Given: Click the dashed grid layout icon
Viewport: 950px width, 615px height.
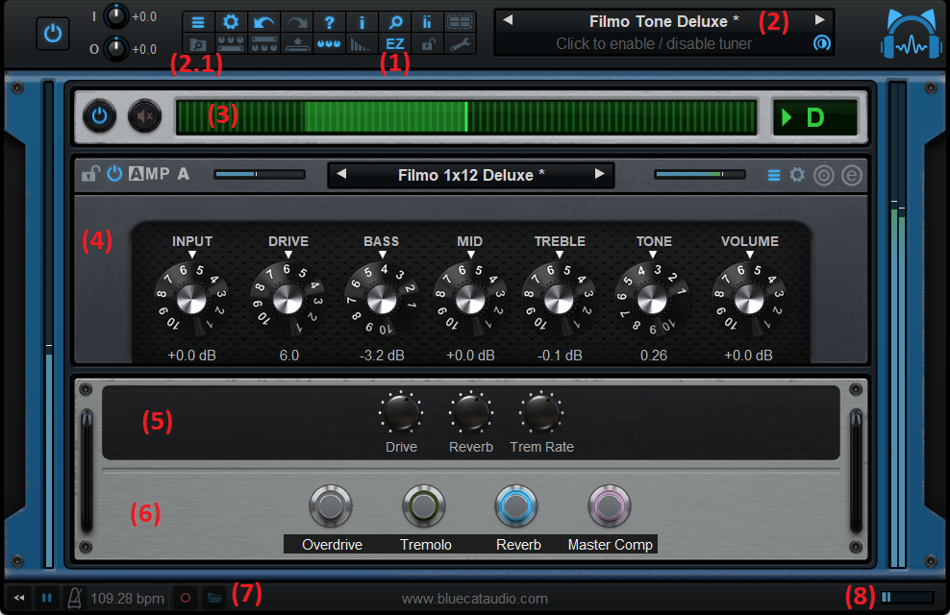Looking at the screenshot, I should click(x=460, y=22).
